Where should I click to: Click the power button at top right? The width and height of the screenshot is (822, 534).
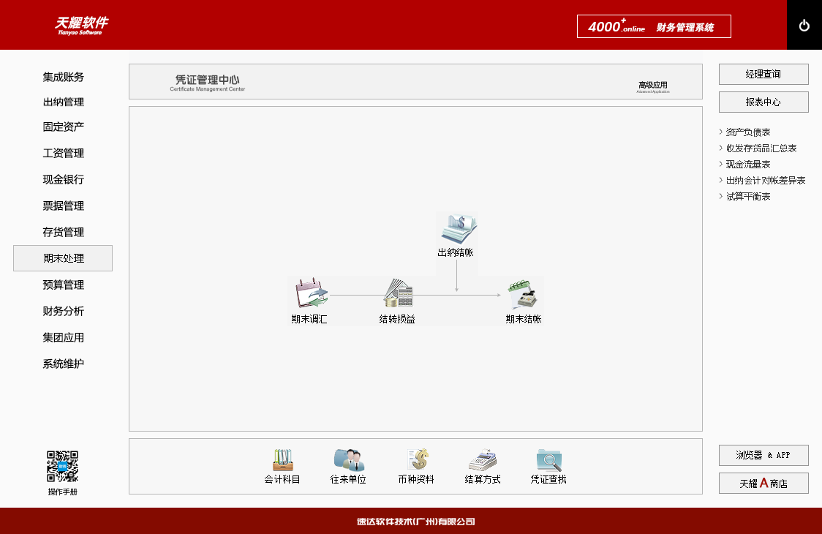pyautogui.click(x=804, y=26)
